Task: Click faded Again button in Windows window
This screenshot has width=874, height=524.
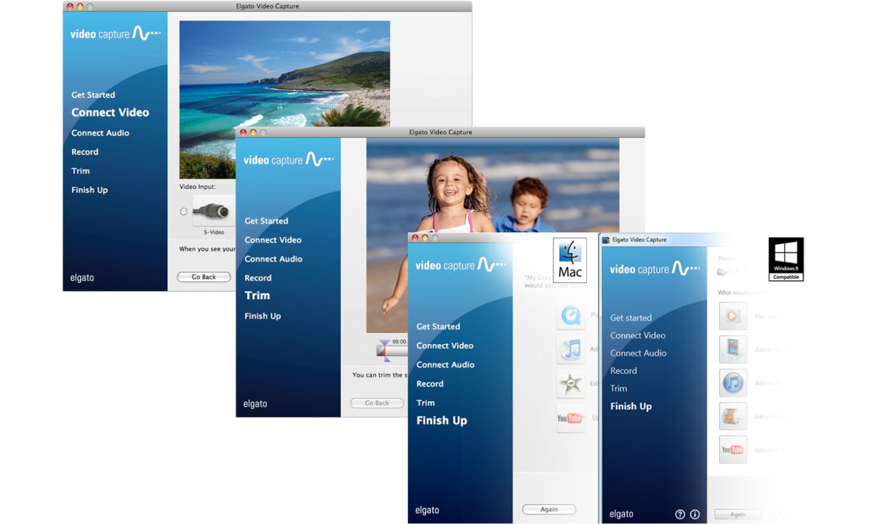Action: pyautogui.click(x=738, y=514)
